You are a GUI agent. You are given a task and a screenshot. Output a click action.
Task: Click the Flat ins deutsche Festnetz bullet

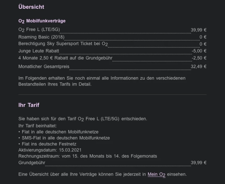48,144
